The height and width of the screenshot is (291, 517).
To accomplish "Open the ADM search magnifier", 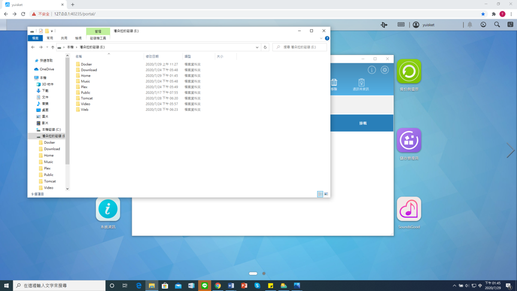I will [497, 25].
